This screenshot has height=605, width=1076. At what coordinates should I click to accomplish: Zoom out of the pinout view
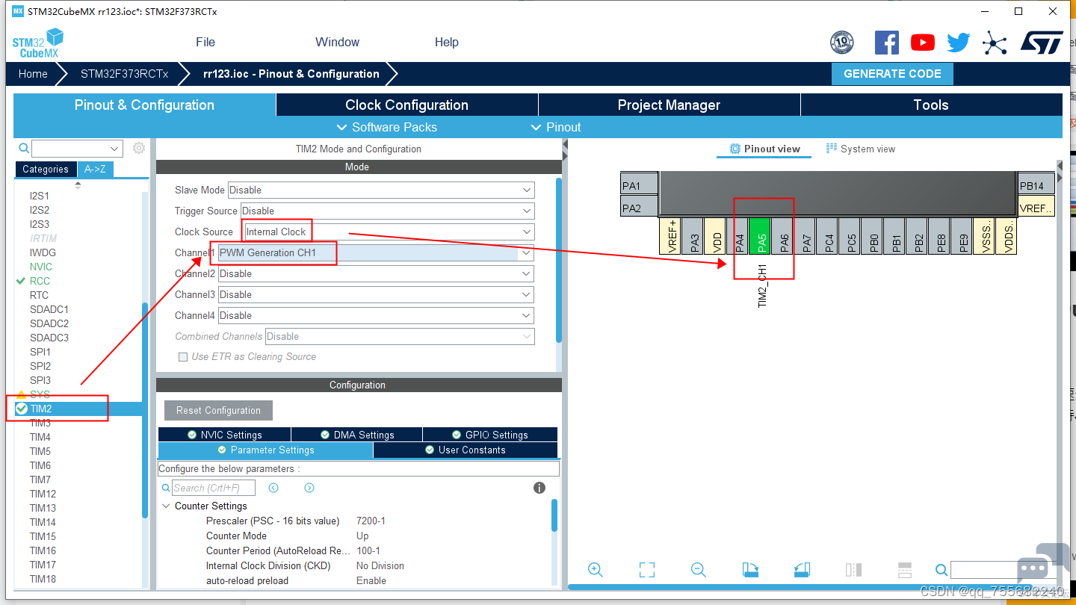699,570
